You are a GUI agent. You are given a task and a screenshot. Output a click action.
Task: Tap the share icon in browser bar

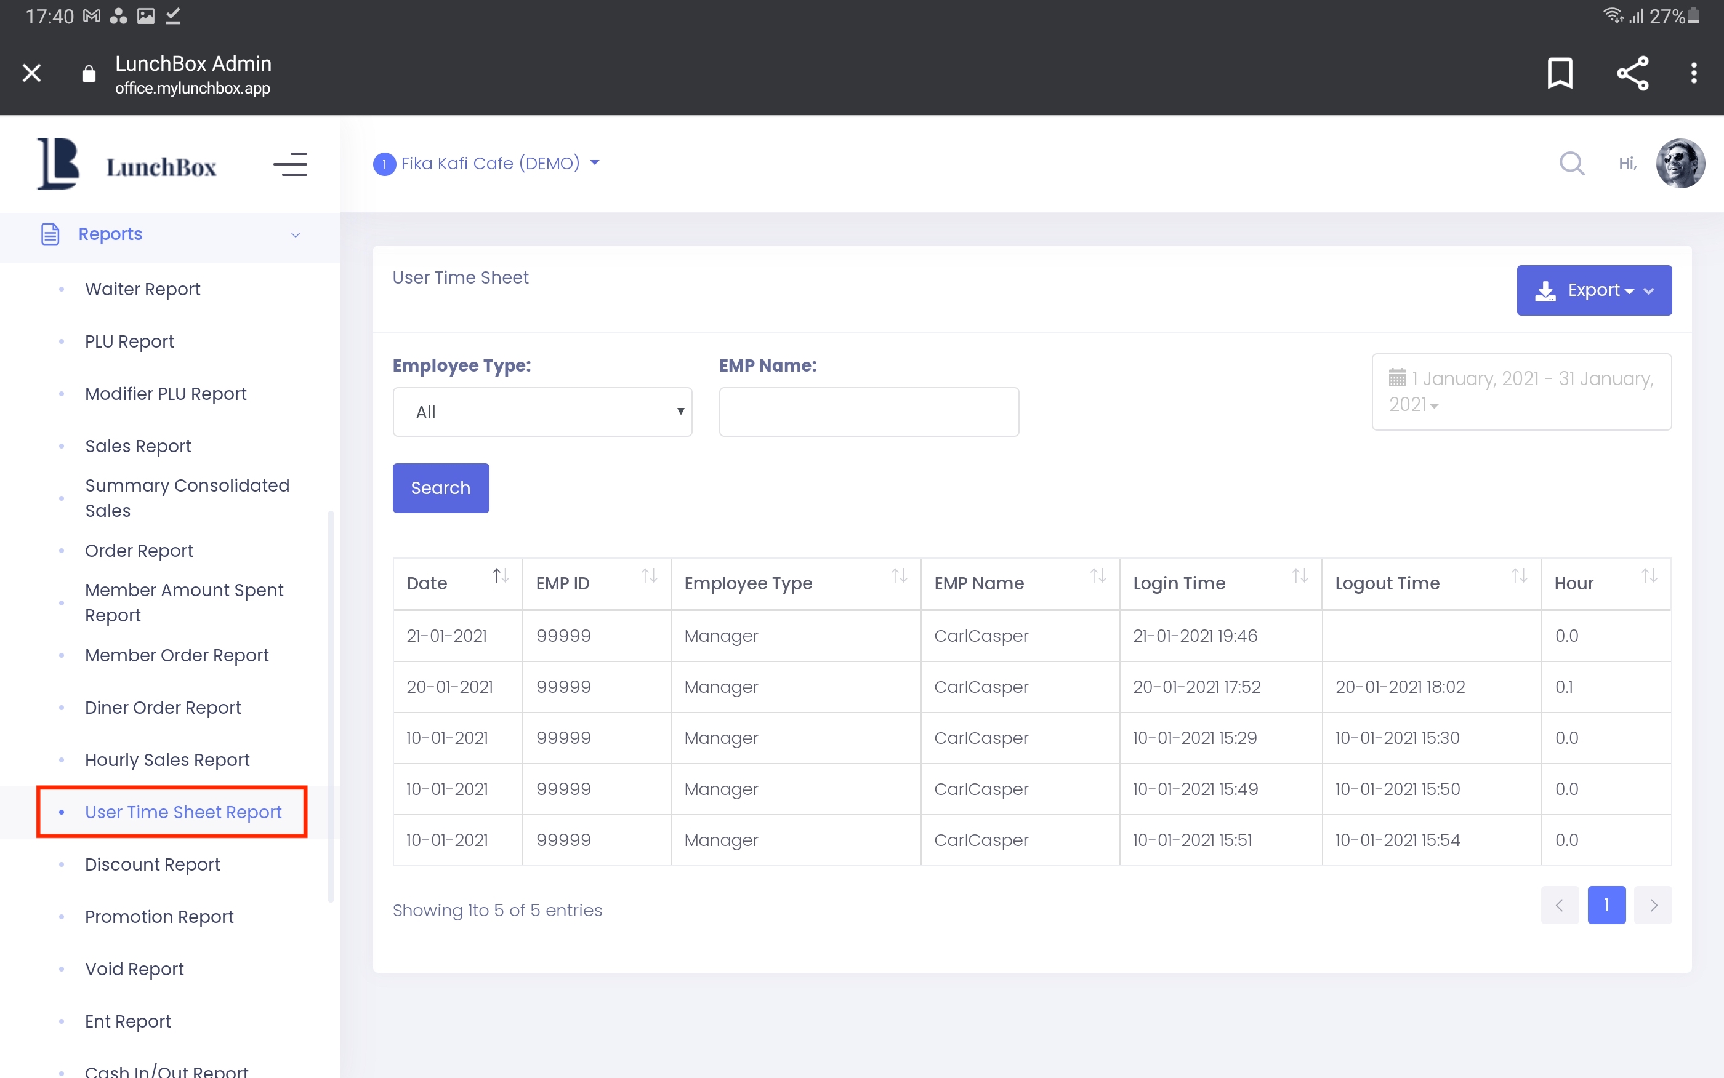point(1632,73)
